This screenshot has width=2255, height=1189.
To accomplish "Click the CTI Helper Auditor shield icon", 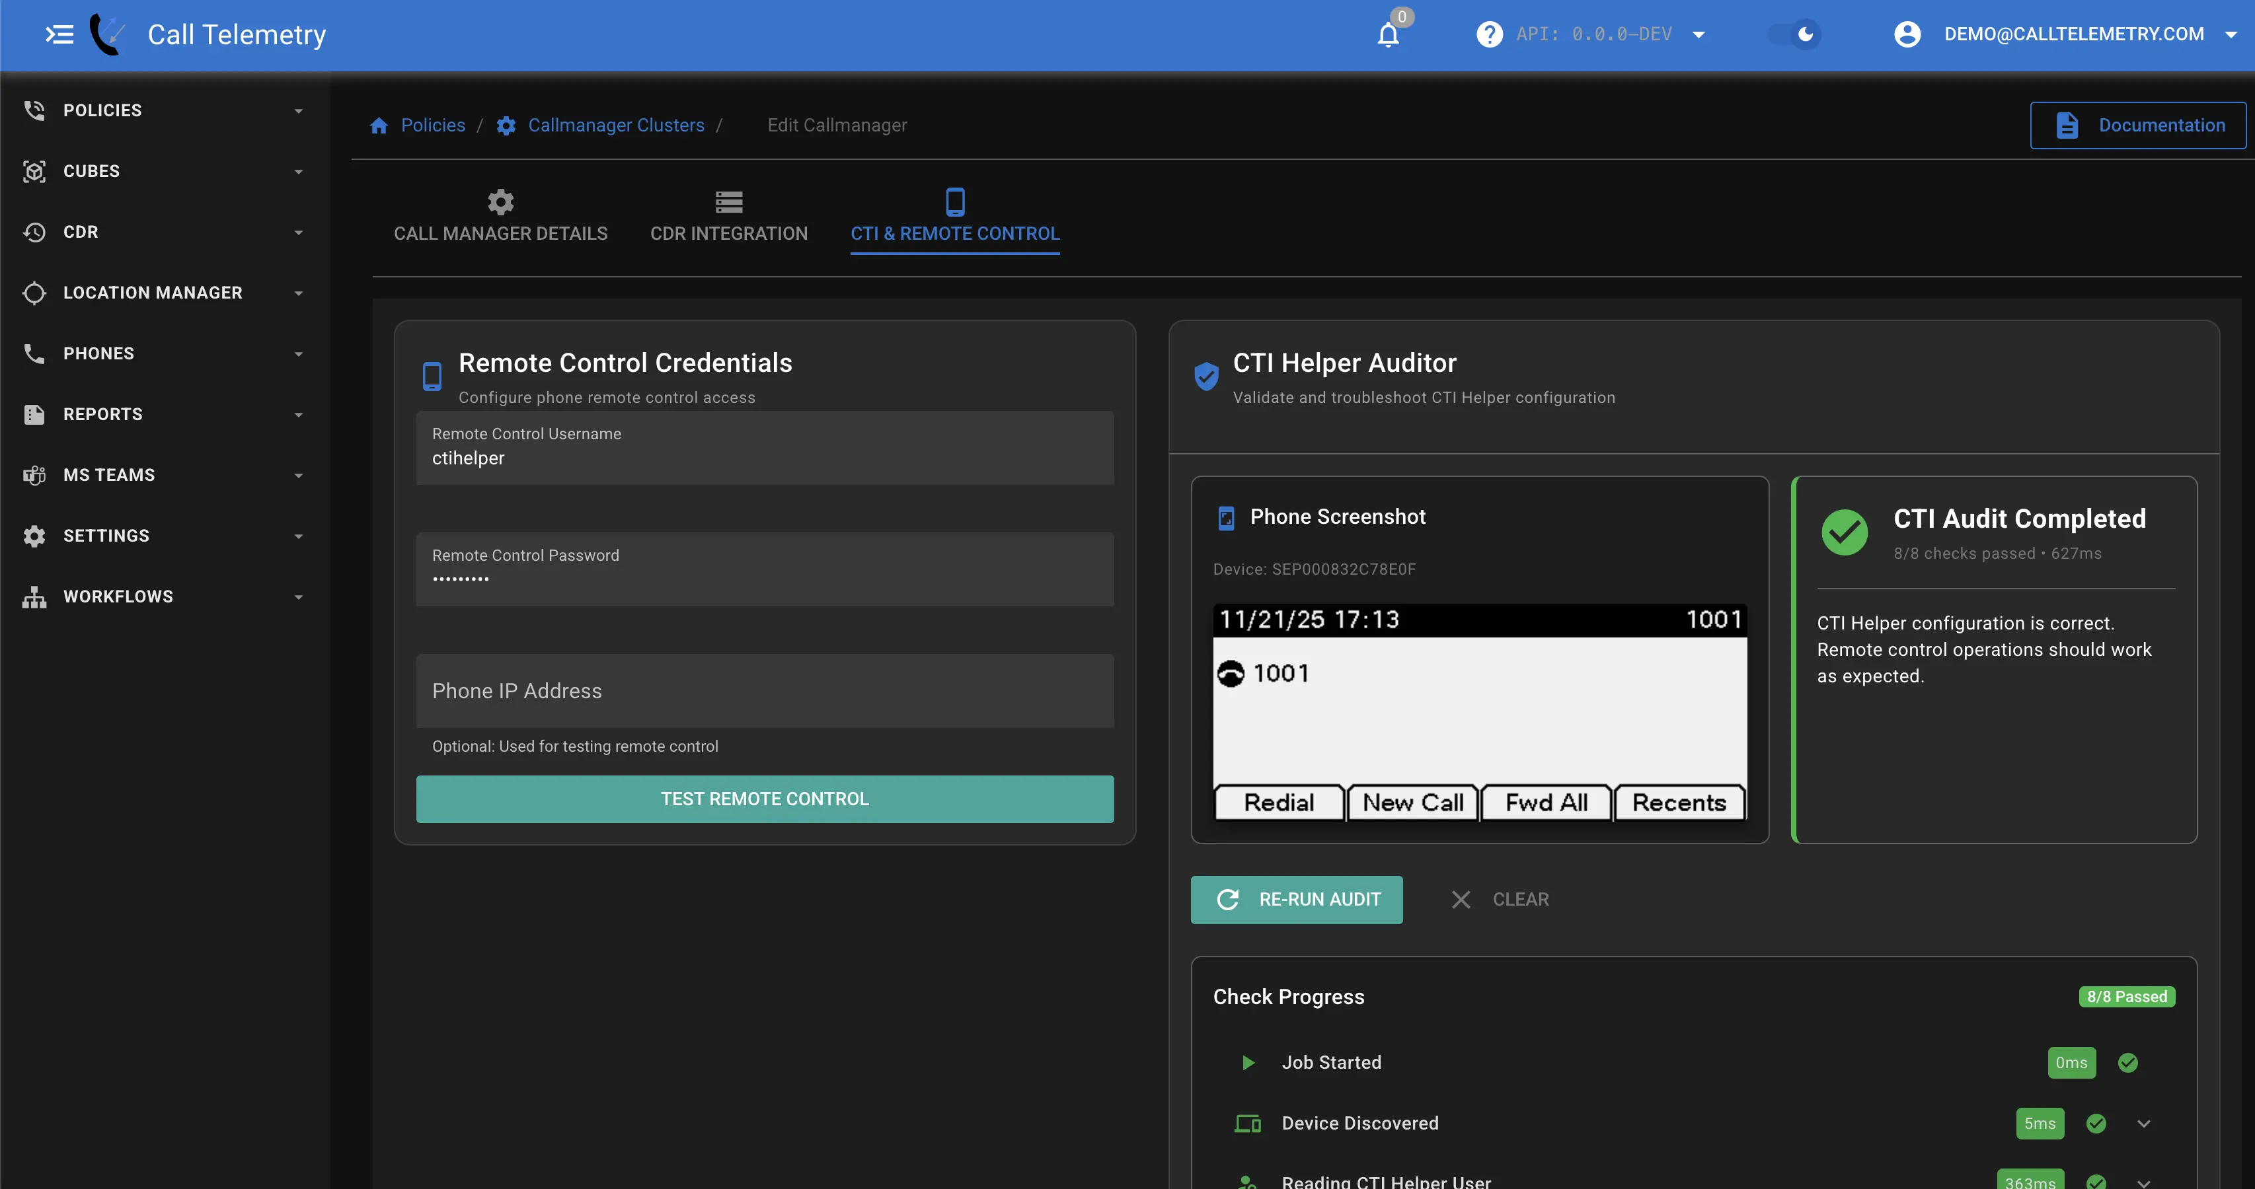I will tap(1206, 377).
